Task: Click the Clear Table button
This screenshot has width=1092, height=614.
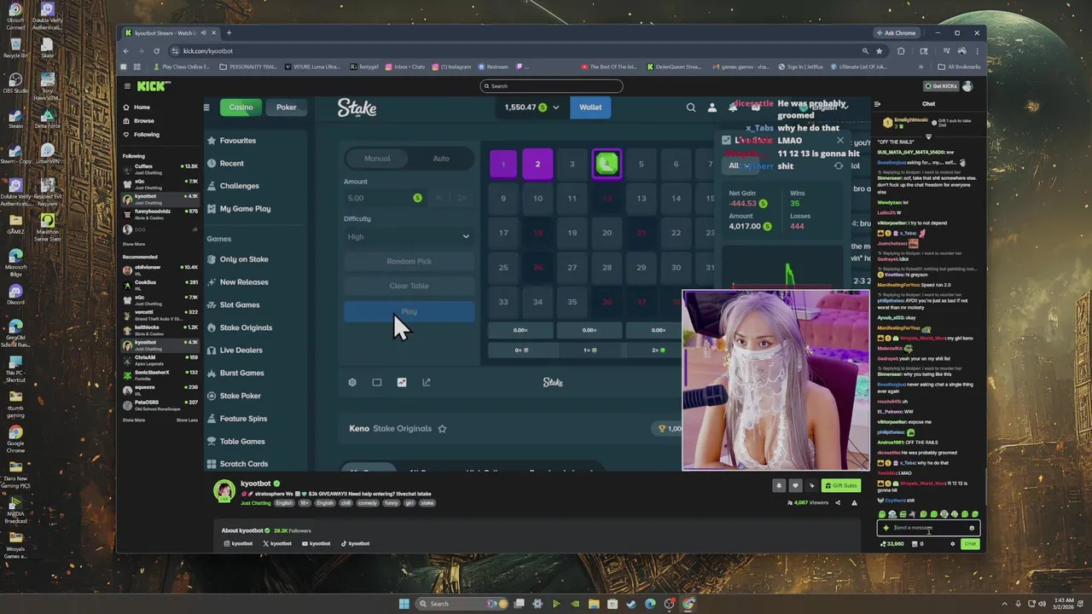Action: (409, 286)
